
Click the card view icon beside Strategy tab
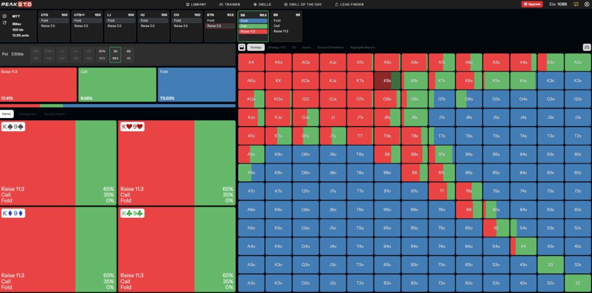(242, 47)
